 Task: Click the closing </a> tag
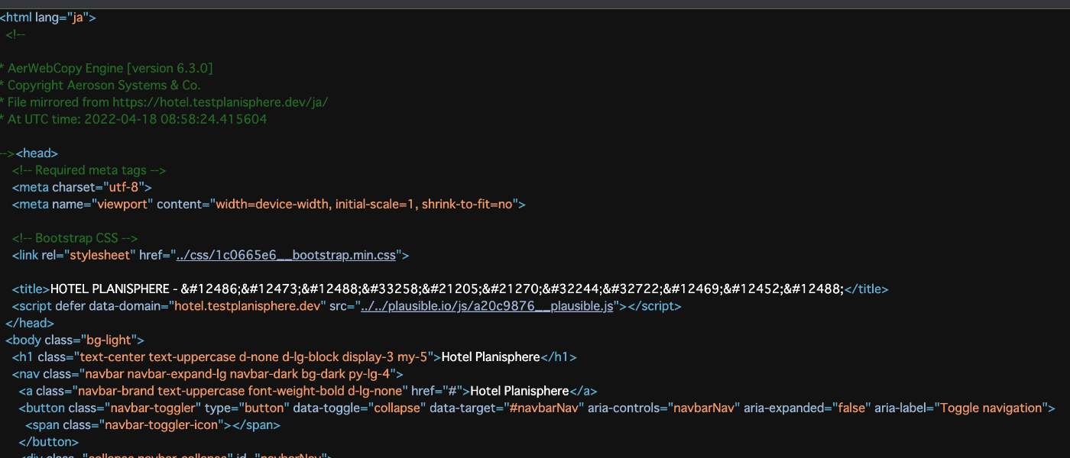pos(583,391)
